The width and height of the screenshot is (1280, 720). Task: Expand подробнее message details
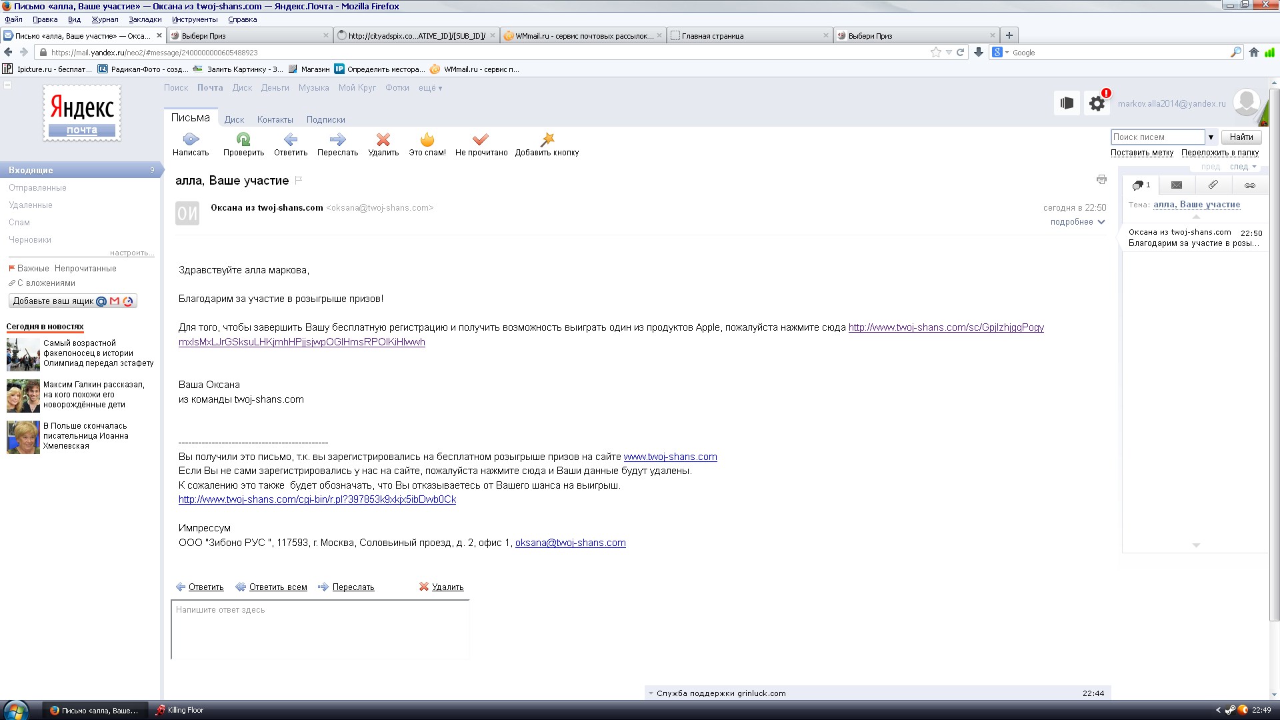point(1077,222)
